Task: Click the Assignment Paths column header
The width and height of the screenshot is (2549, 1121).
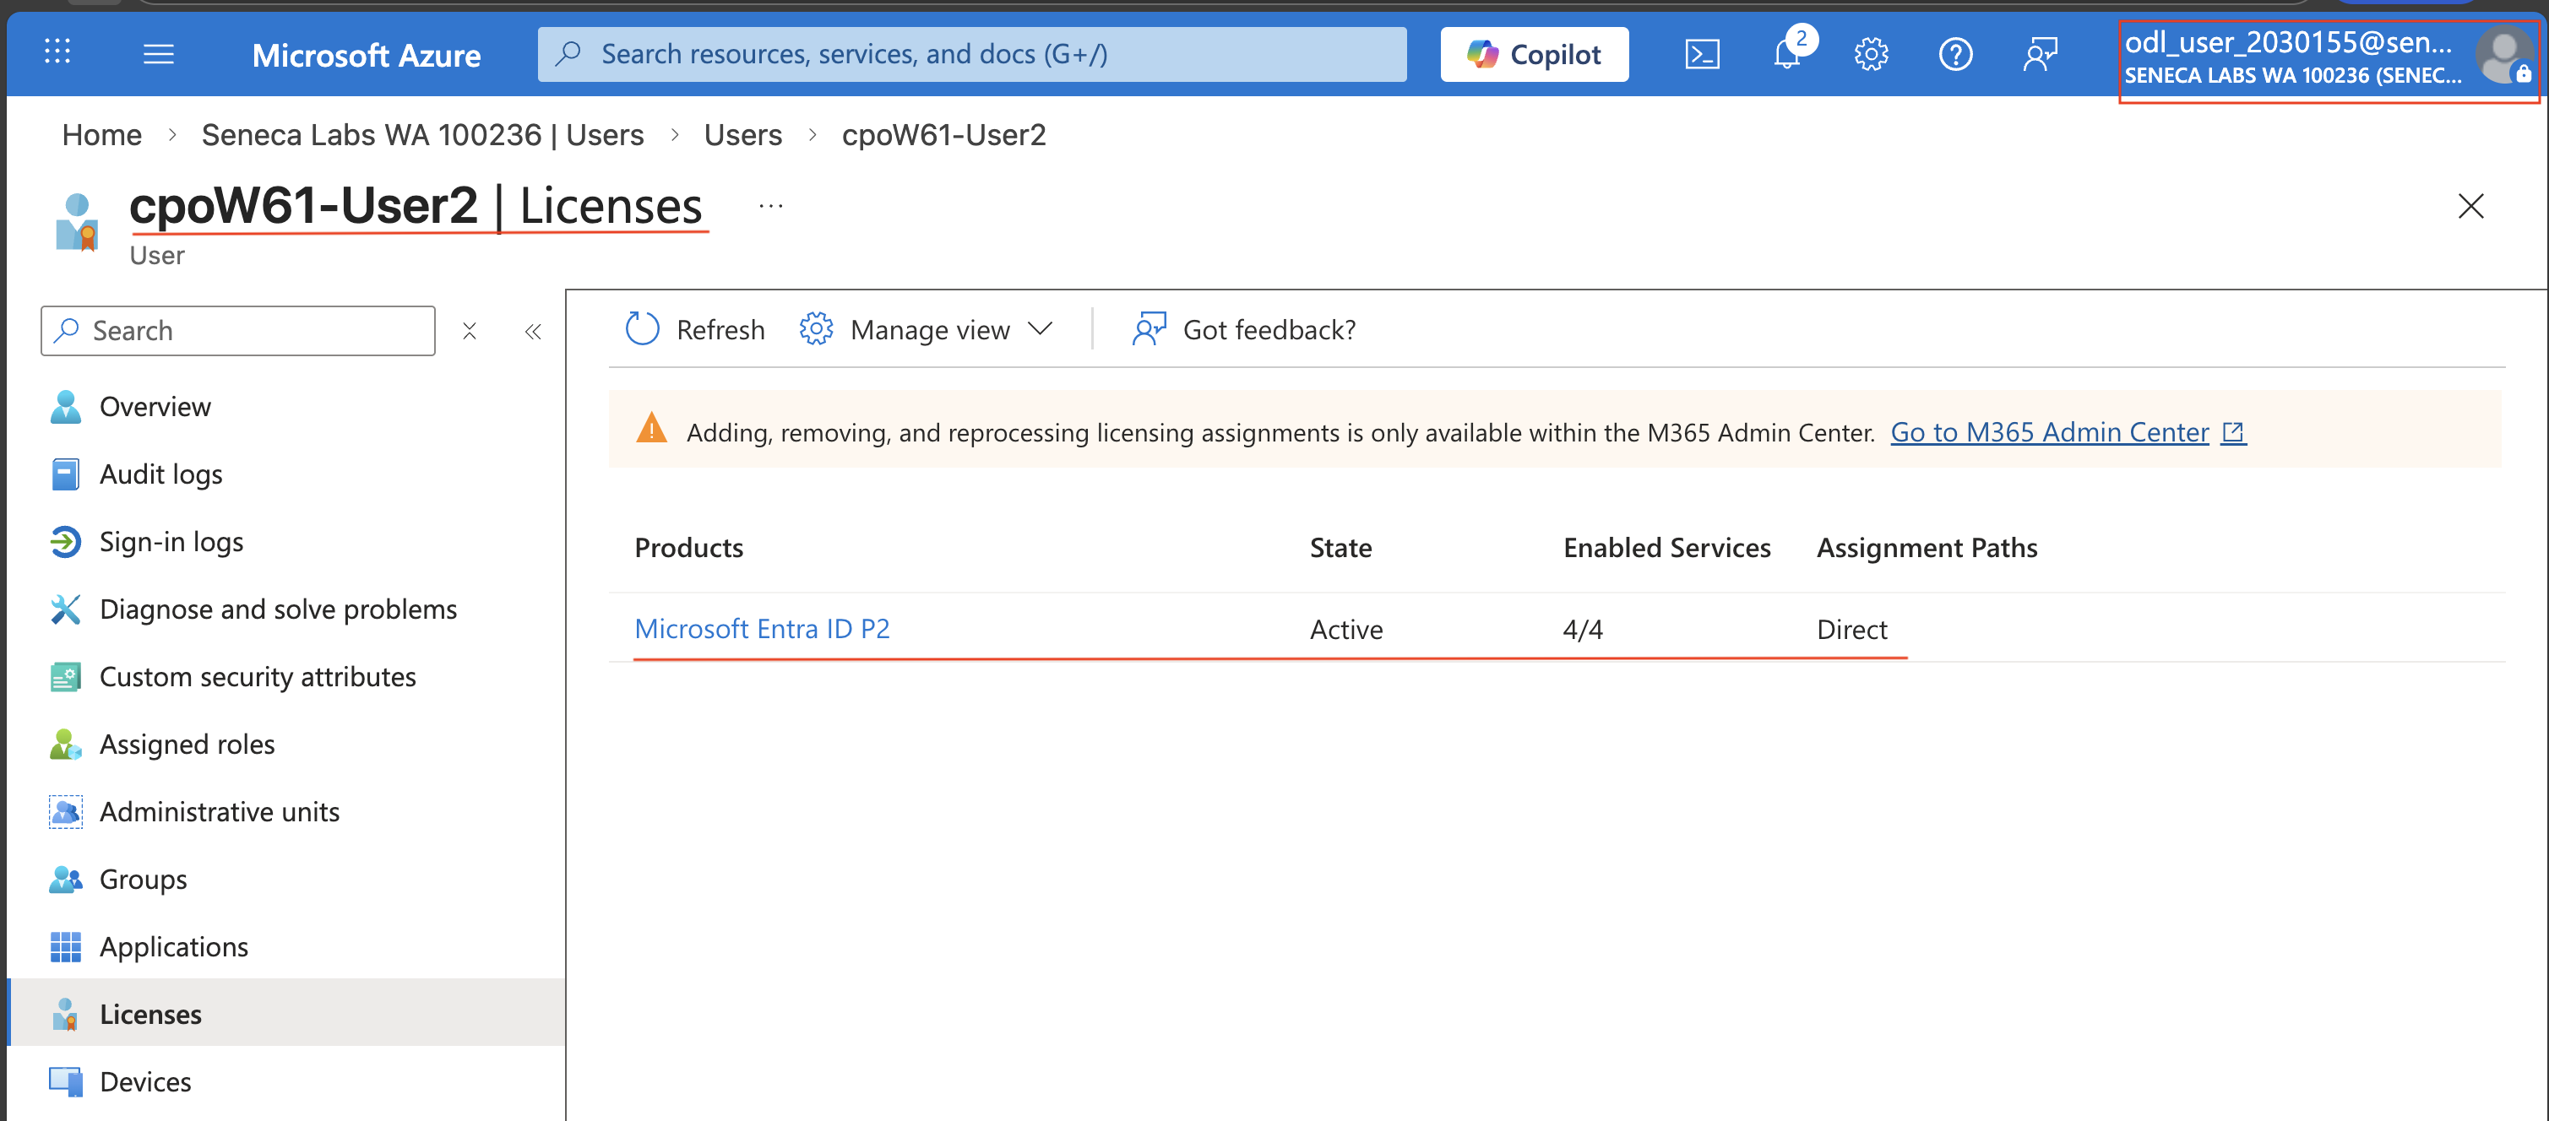Action: coord(1927,548)
